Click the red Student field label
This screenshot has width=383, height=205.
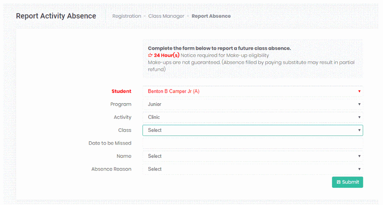click(121, 91)
